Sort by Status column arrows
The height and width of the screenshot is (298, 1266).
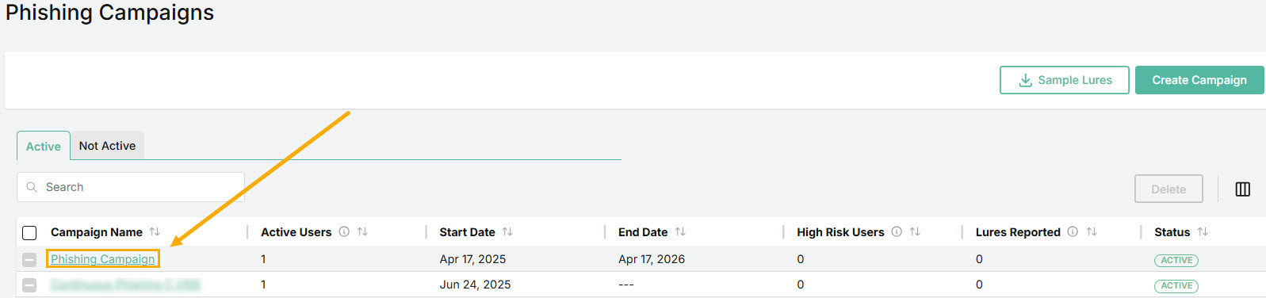click(1203, 232)
